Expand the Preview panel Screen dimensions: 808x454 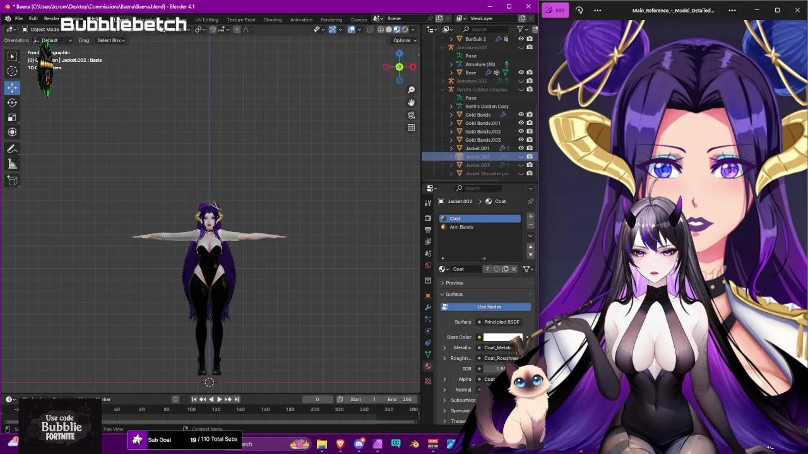(x=443, y=283)
